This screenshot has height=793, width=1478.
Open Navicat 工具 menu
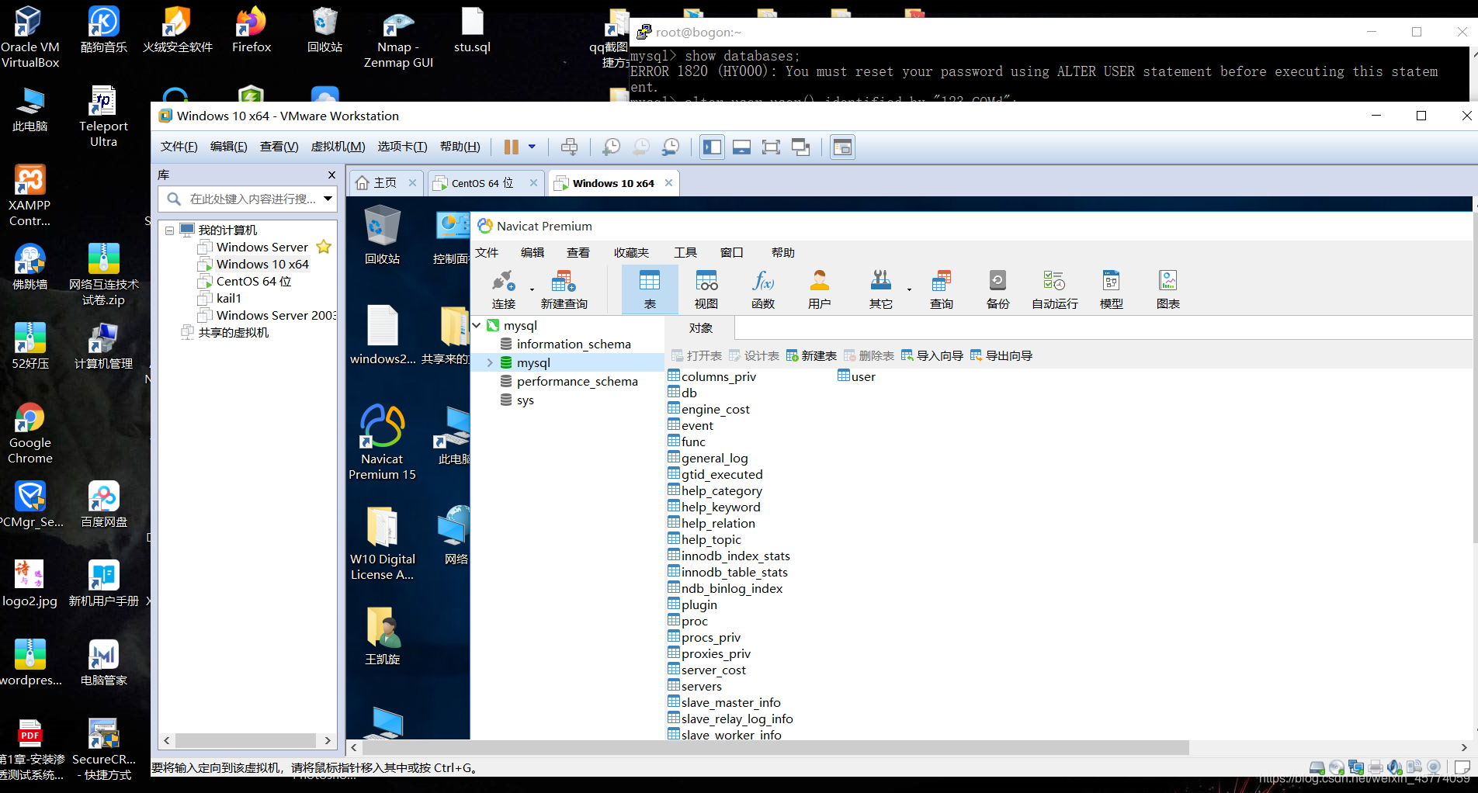click(685, 252)
